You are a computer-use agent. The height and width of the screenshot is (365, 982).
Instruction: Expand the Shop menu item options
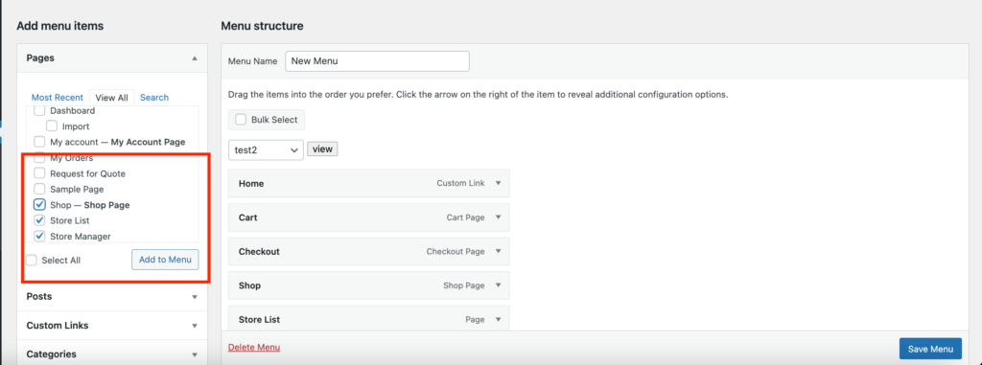click(499, 285)
